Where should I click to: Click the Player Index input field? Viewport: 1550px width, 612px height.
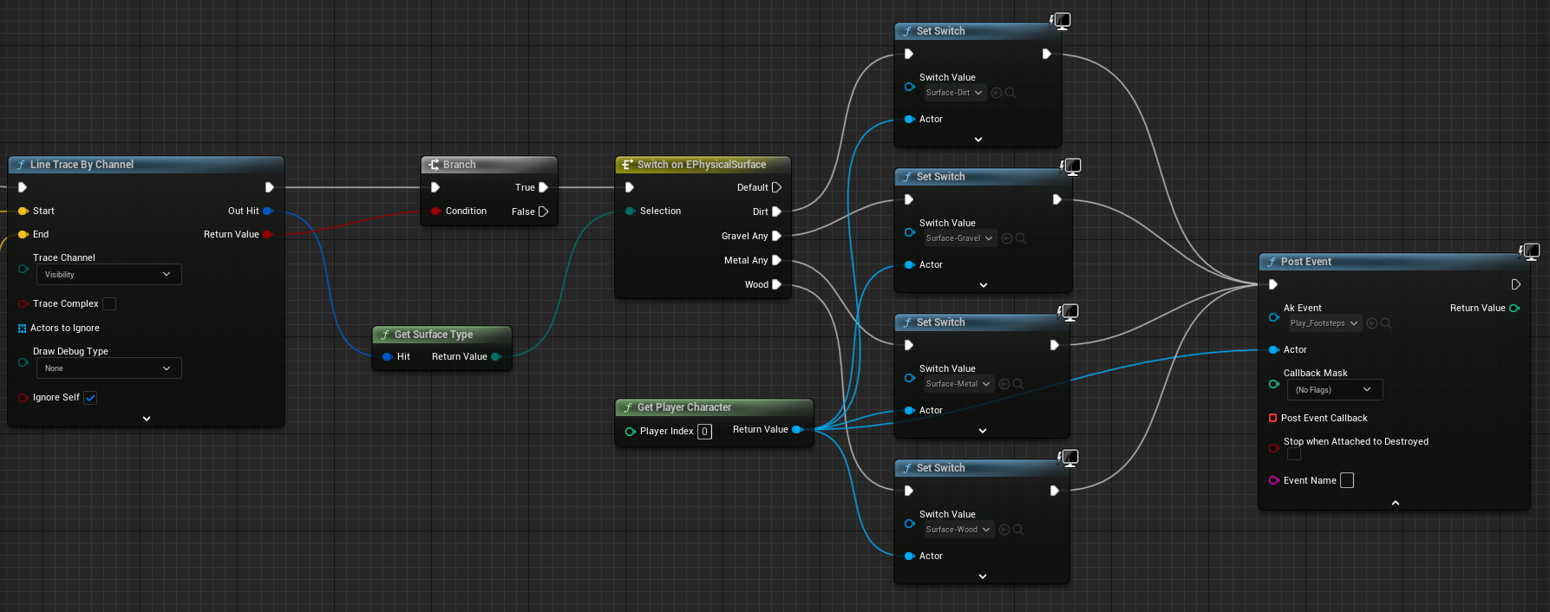[x=704, y=432]
